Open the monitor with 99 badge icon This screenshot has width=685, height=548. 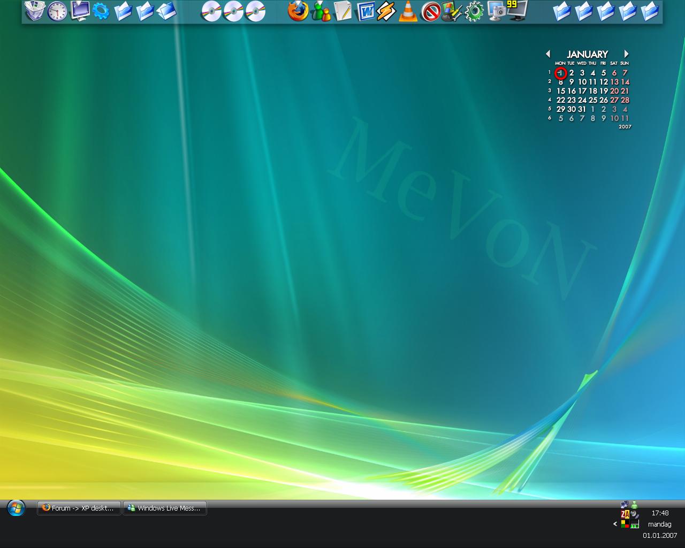point(517,11)
